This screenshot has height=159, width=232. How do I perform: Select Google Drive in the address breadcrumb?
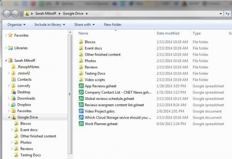73,14
